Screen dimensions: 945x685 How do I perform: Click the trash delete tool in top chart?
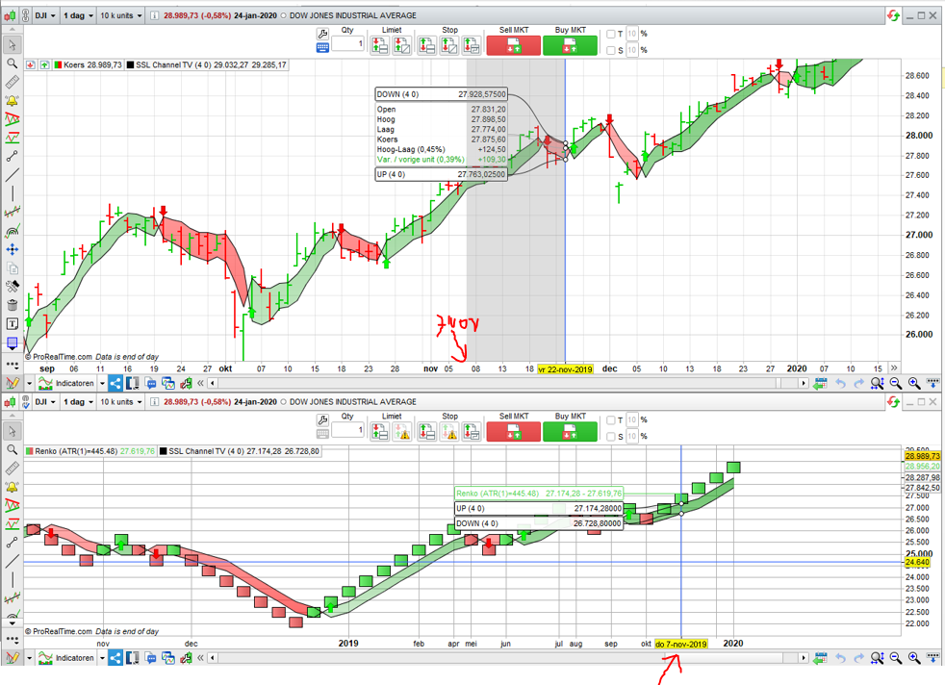[x=13, y=305]
